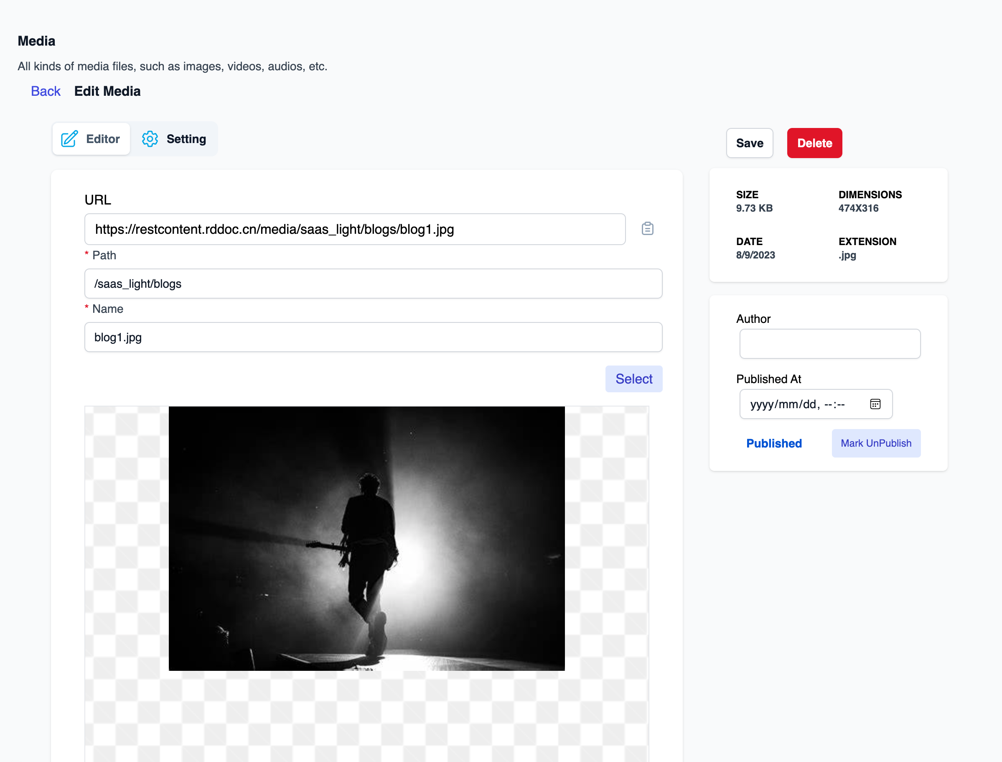
Task: Open the Setting tab label
Action: coord(186,139)
